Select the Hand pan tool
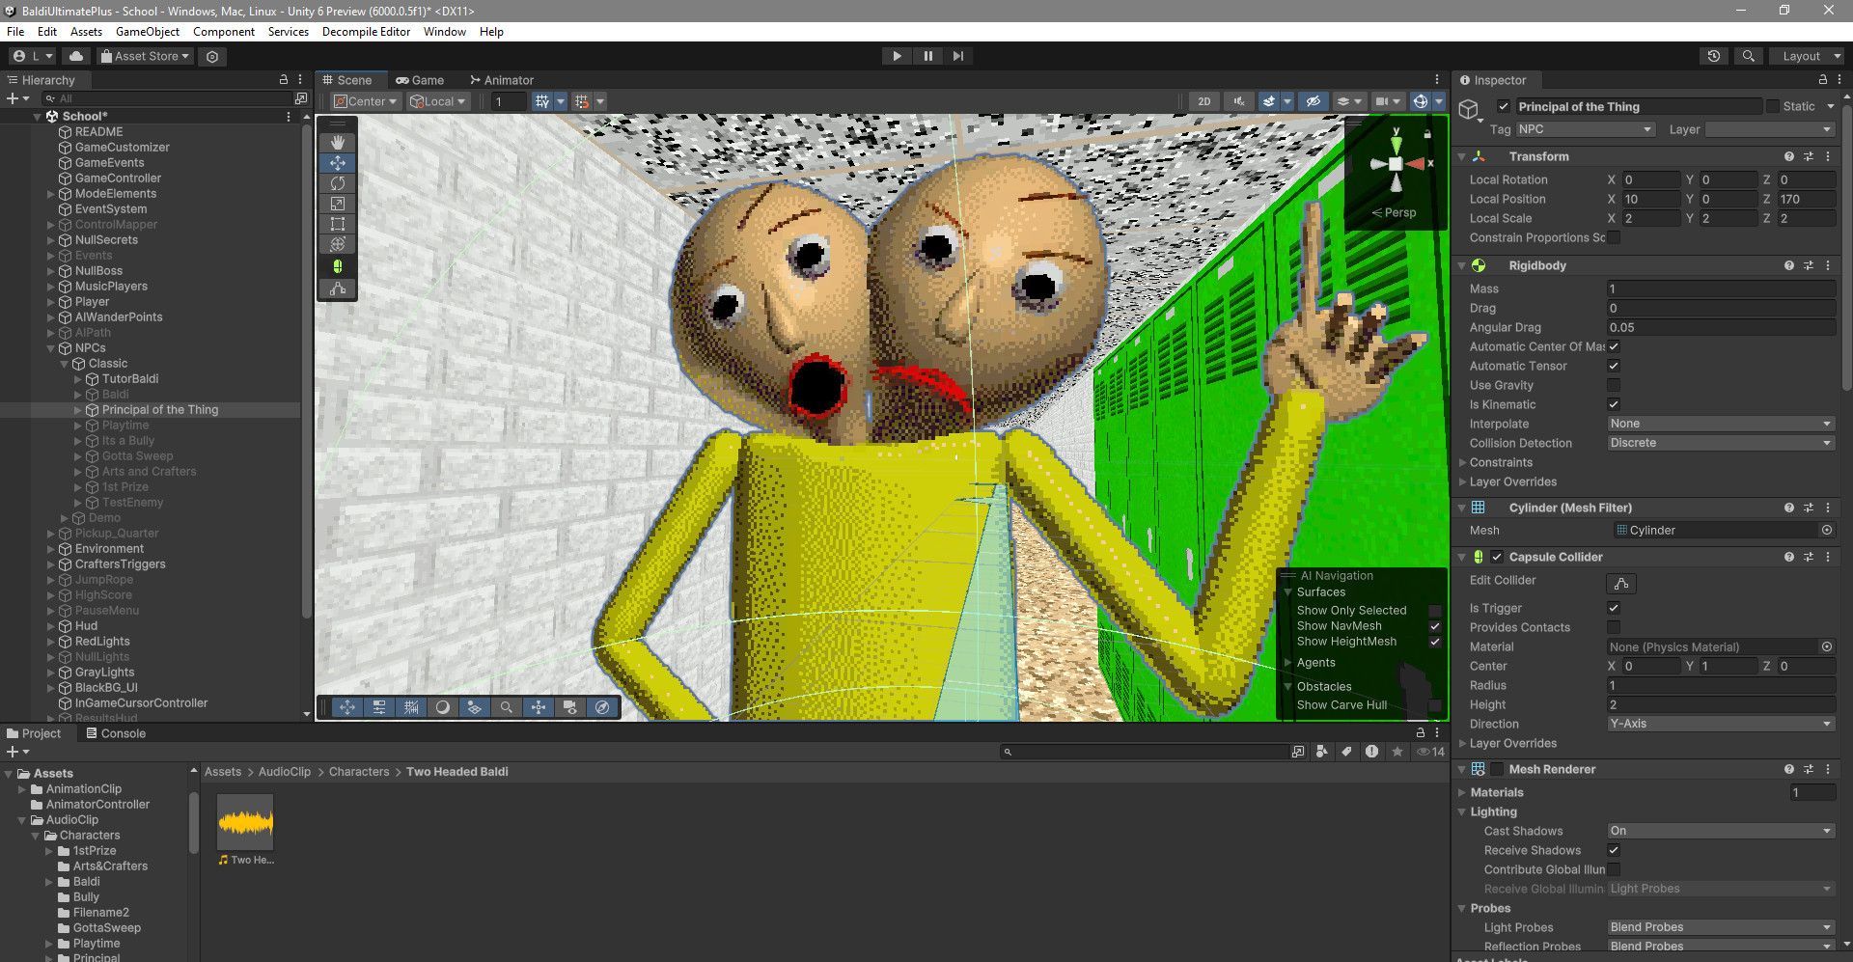Viewport: 1853px width, 962px height. click(x=338, y=143)
